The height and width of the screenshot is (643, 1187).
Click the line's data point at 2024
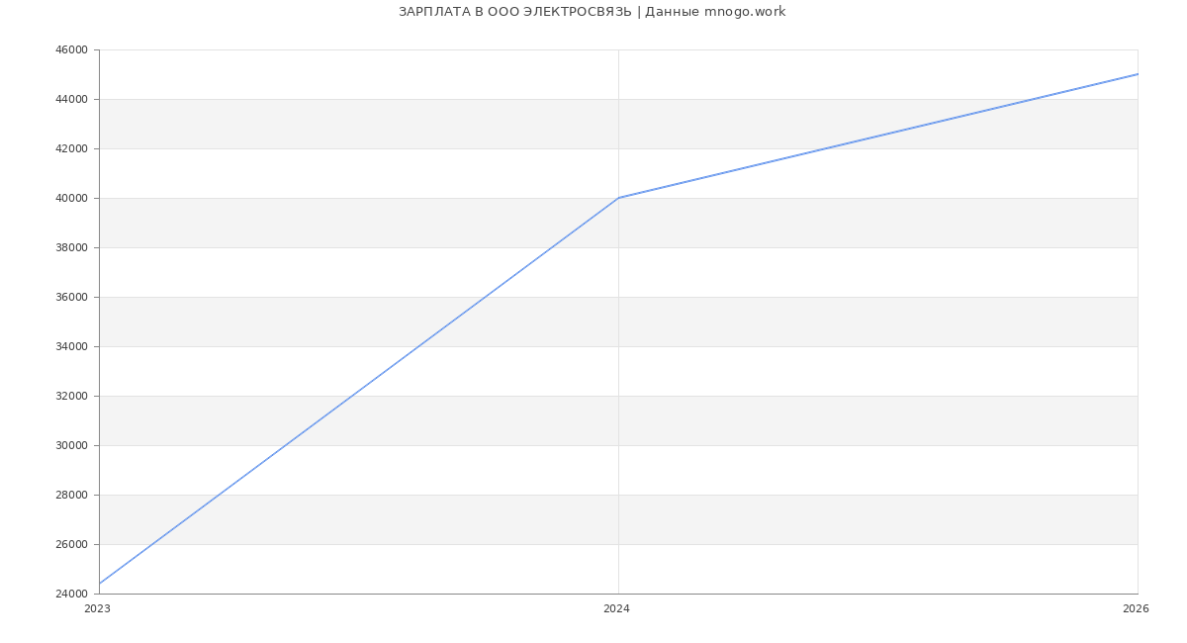point(618,198)
